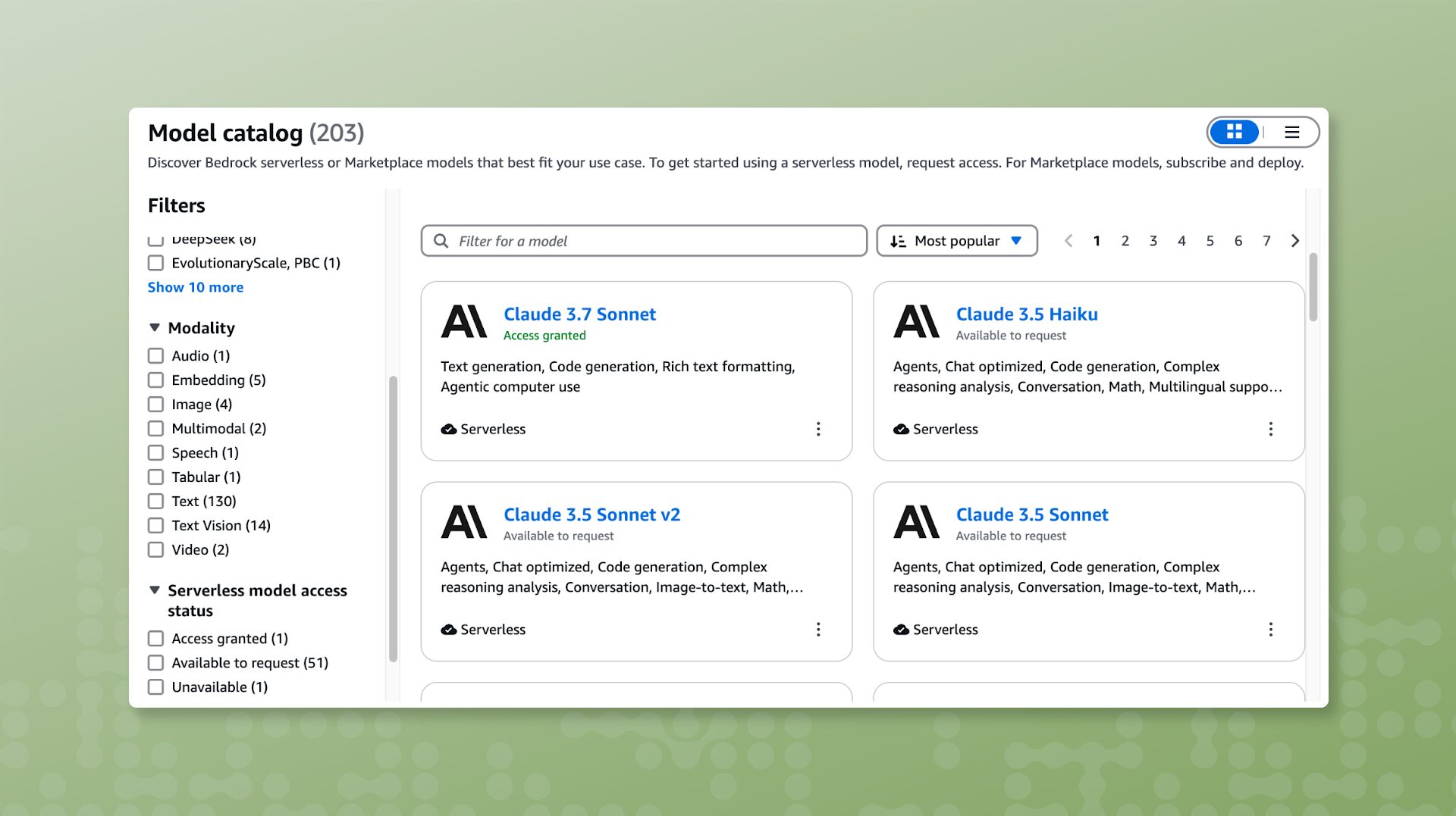Collapse the Modality filter section
The height and width of the screenshot is (816, 1456).
click(155, 328)
